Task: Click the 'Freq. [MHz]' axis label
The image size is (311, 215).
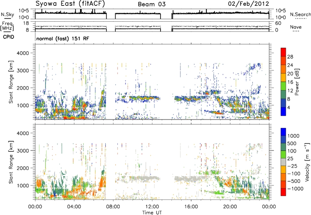Action: click(7, 26)
